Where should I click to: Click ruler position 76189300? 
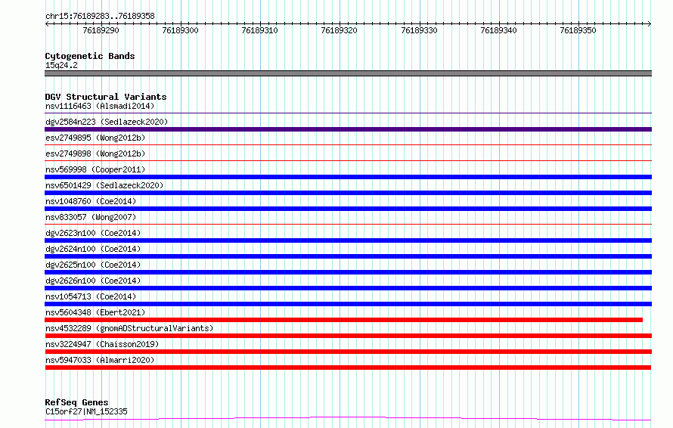(x=180, y=30)
